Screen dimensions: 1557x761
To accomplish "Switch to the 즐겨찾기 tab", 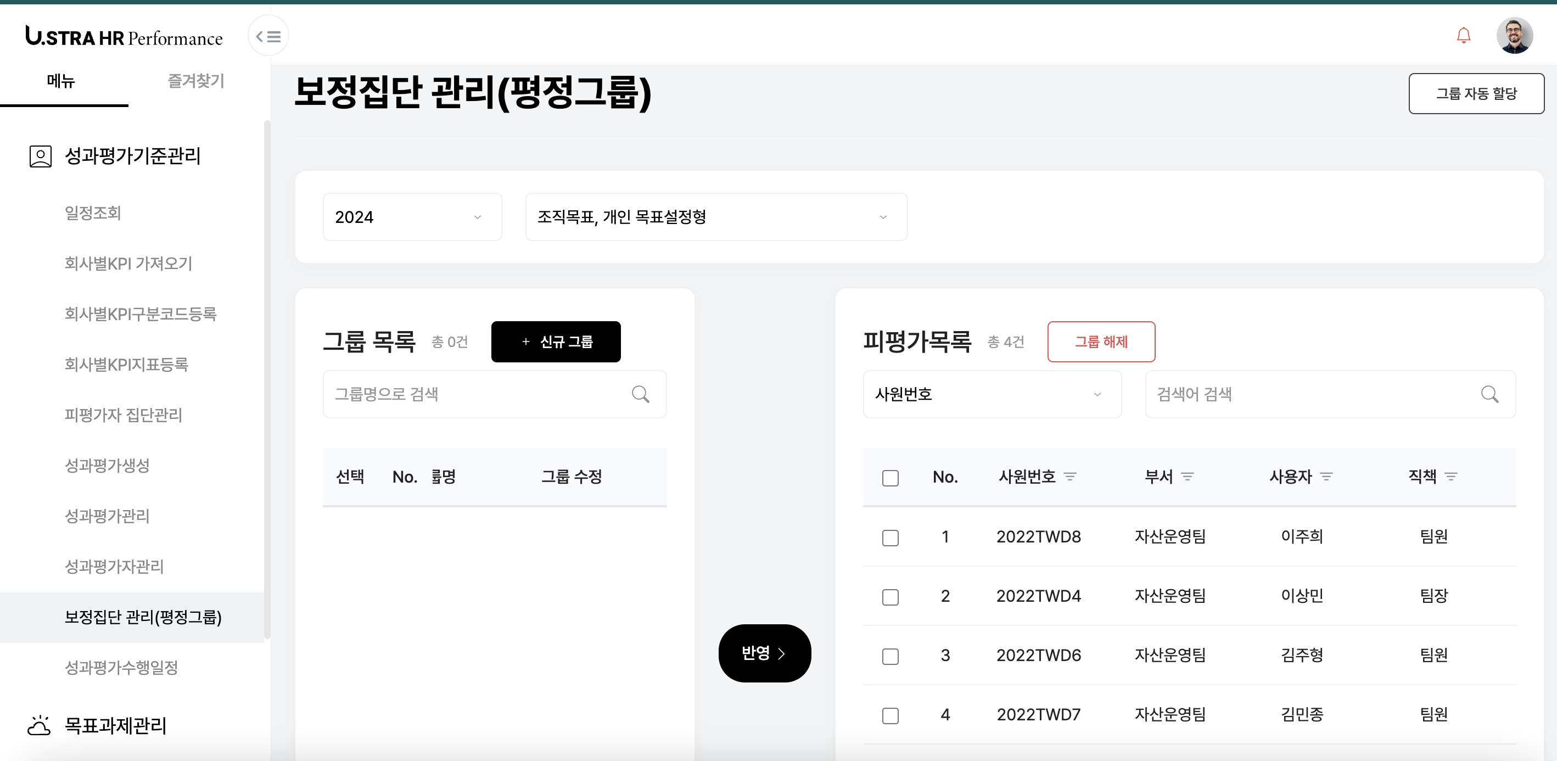I will click(196, 81).
